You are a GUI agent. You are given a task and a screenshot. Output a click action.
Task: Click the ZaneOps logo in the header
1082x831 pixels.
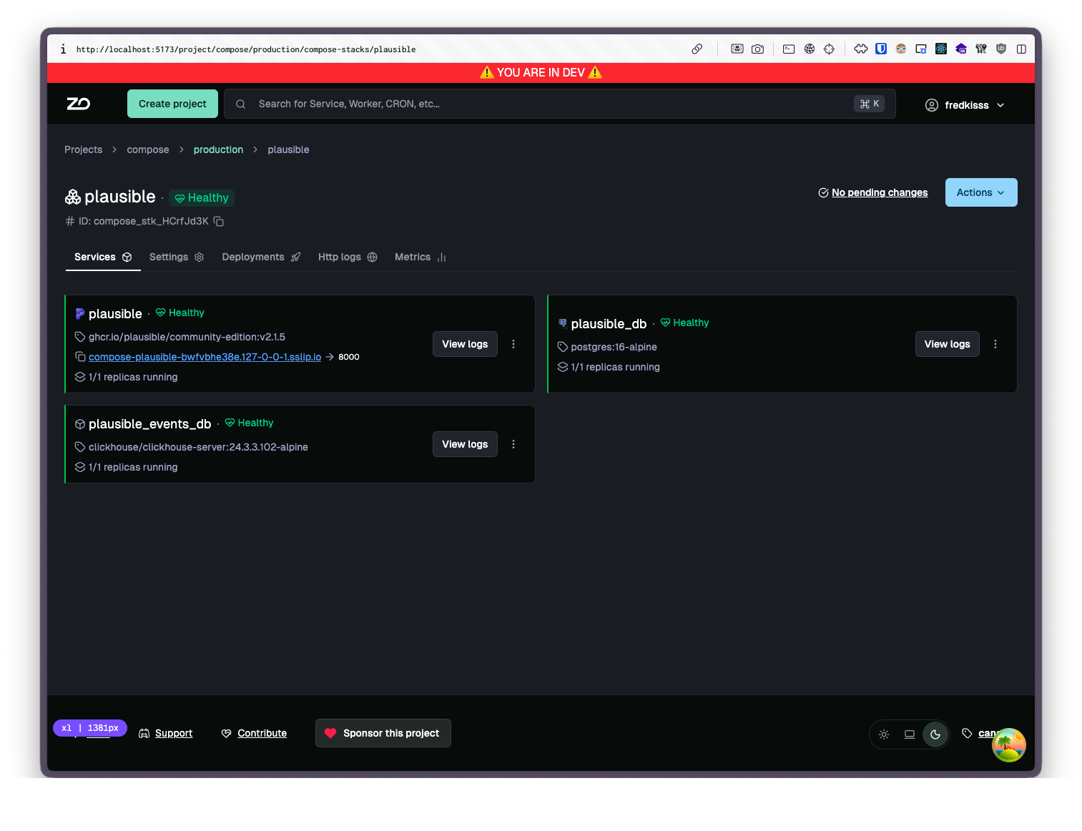pos(79,104)
